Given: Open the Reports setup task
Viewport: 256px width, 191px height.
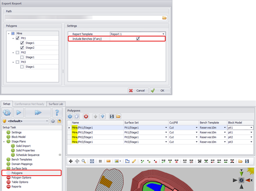Looking at the screenshot, I should pyautogui.click(x=16, y=187).
